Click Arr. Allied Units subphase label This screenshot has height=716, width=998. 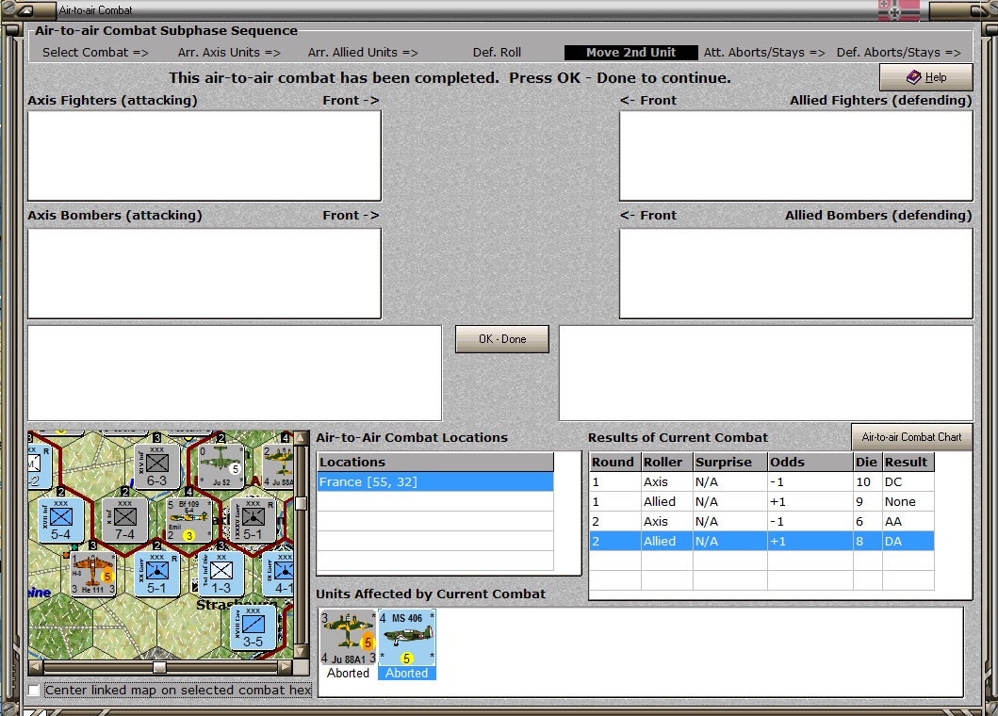[x=363, y=52]
